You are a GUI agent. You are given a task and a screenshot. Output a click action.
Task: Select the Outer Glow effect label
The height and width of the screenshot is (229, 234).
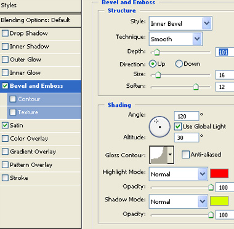click(x=25, y=60)
